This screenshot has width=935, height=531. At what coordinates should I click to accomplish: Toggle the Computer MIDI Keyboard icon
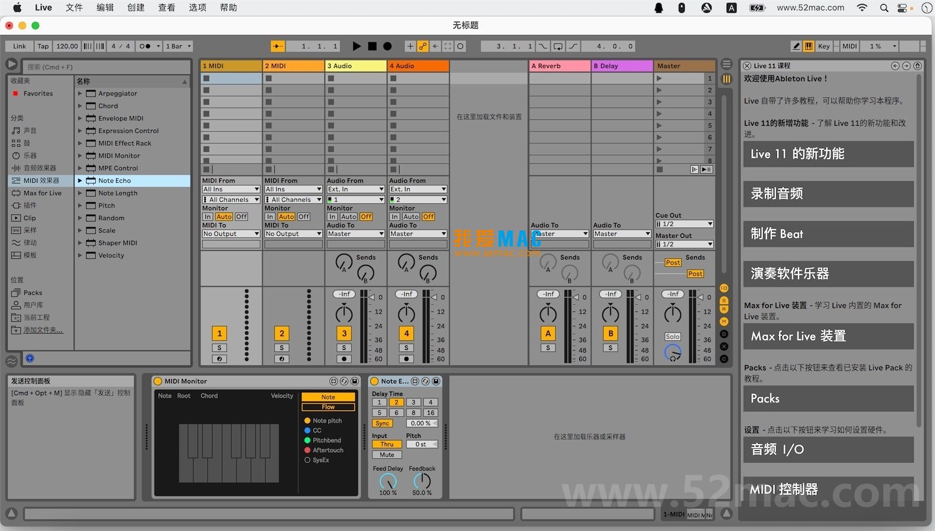[809, 46]
